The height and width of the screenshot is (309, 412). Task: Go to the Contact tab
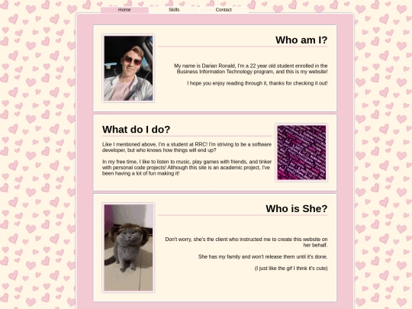[x=224, y=10]
